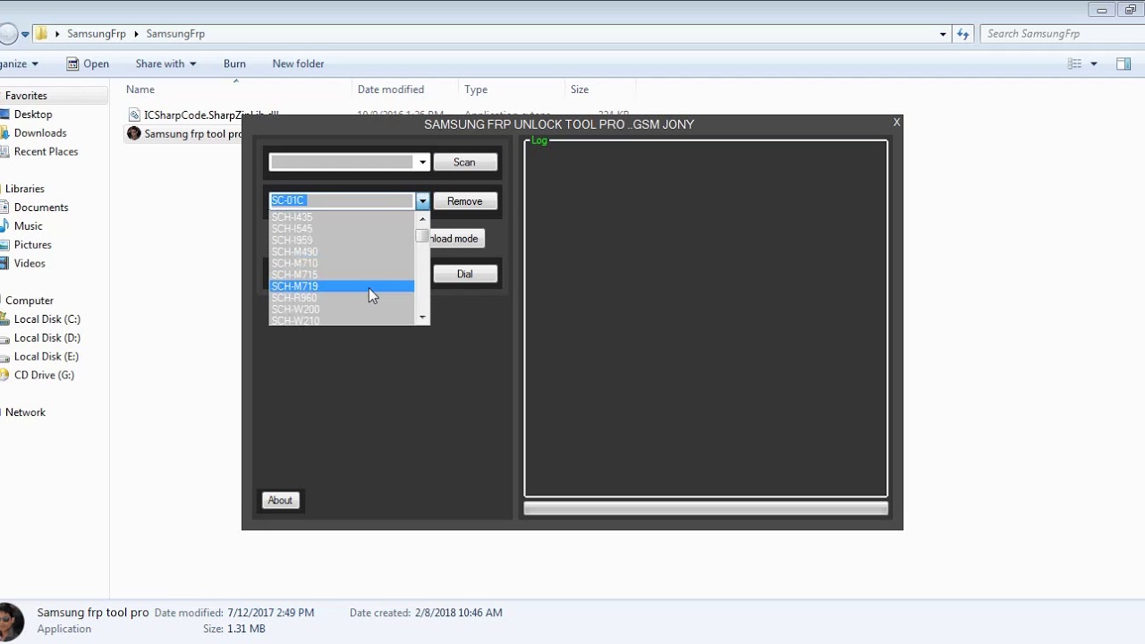
Task: Sort files by the Type column
Action: tap(476, 89)
